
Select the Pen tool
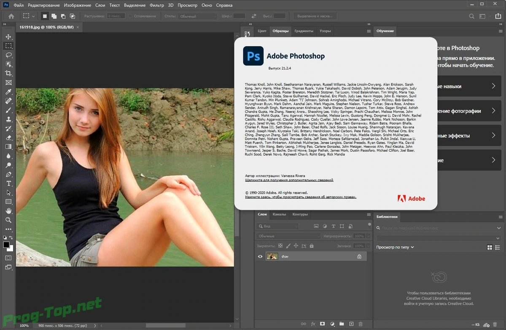click(8, 174)
